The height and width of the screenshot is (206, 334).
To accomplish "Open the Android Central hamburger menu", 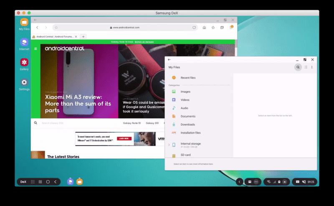I will pyautogui.click(x=35, y=49).
